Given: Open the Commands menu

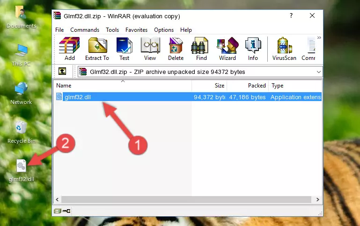Looking at the screenshot, I should tap(85, 30).
